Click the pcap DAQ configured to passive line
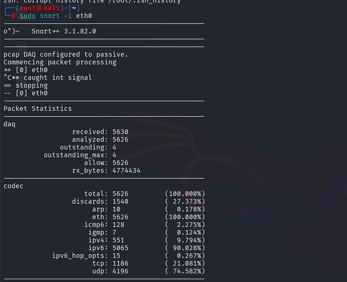Image resolution: width=347 pixels, height=282 pixels. (x=66, y=54)
